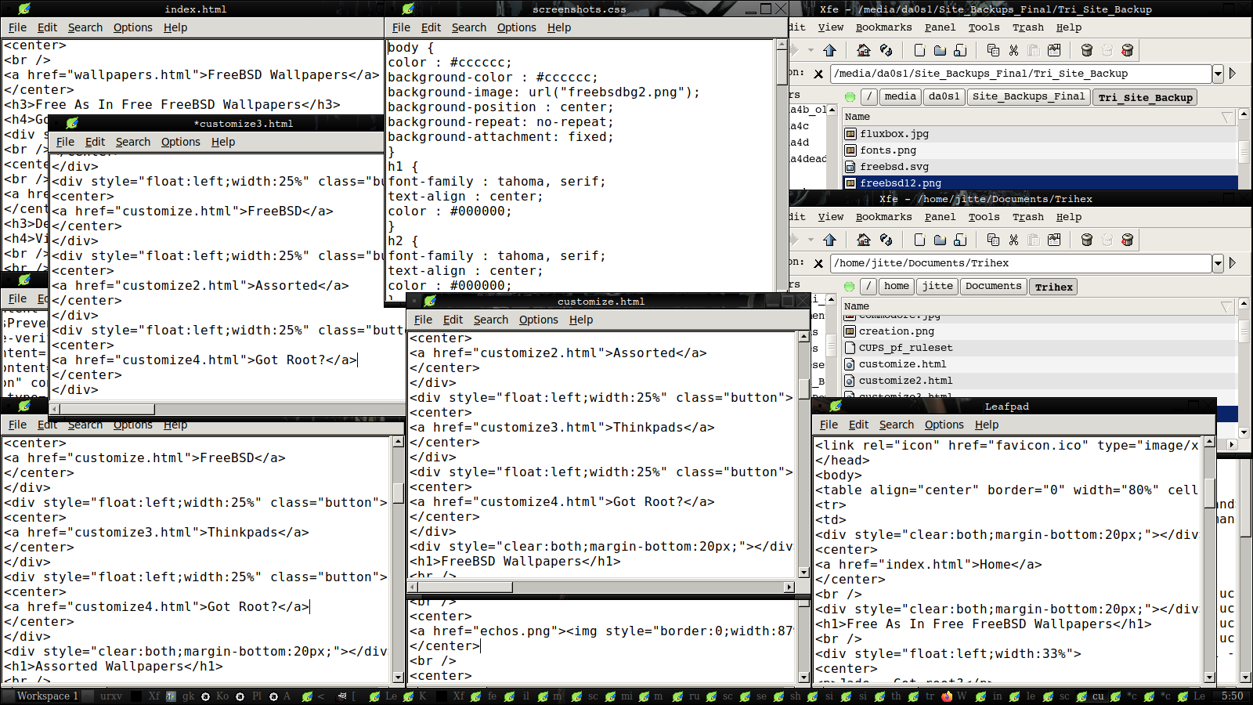
Task: Create new folder in Trihex Xfe window
Action: click(x=940, y=240)
